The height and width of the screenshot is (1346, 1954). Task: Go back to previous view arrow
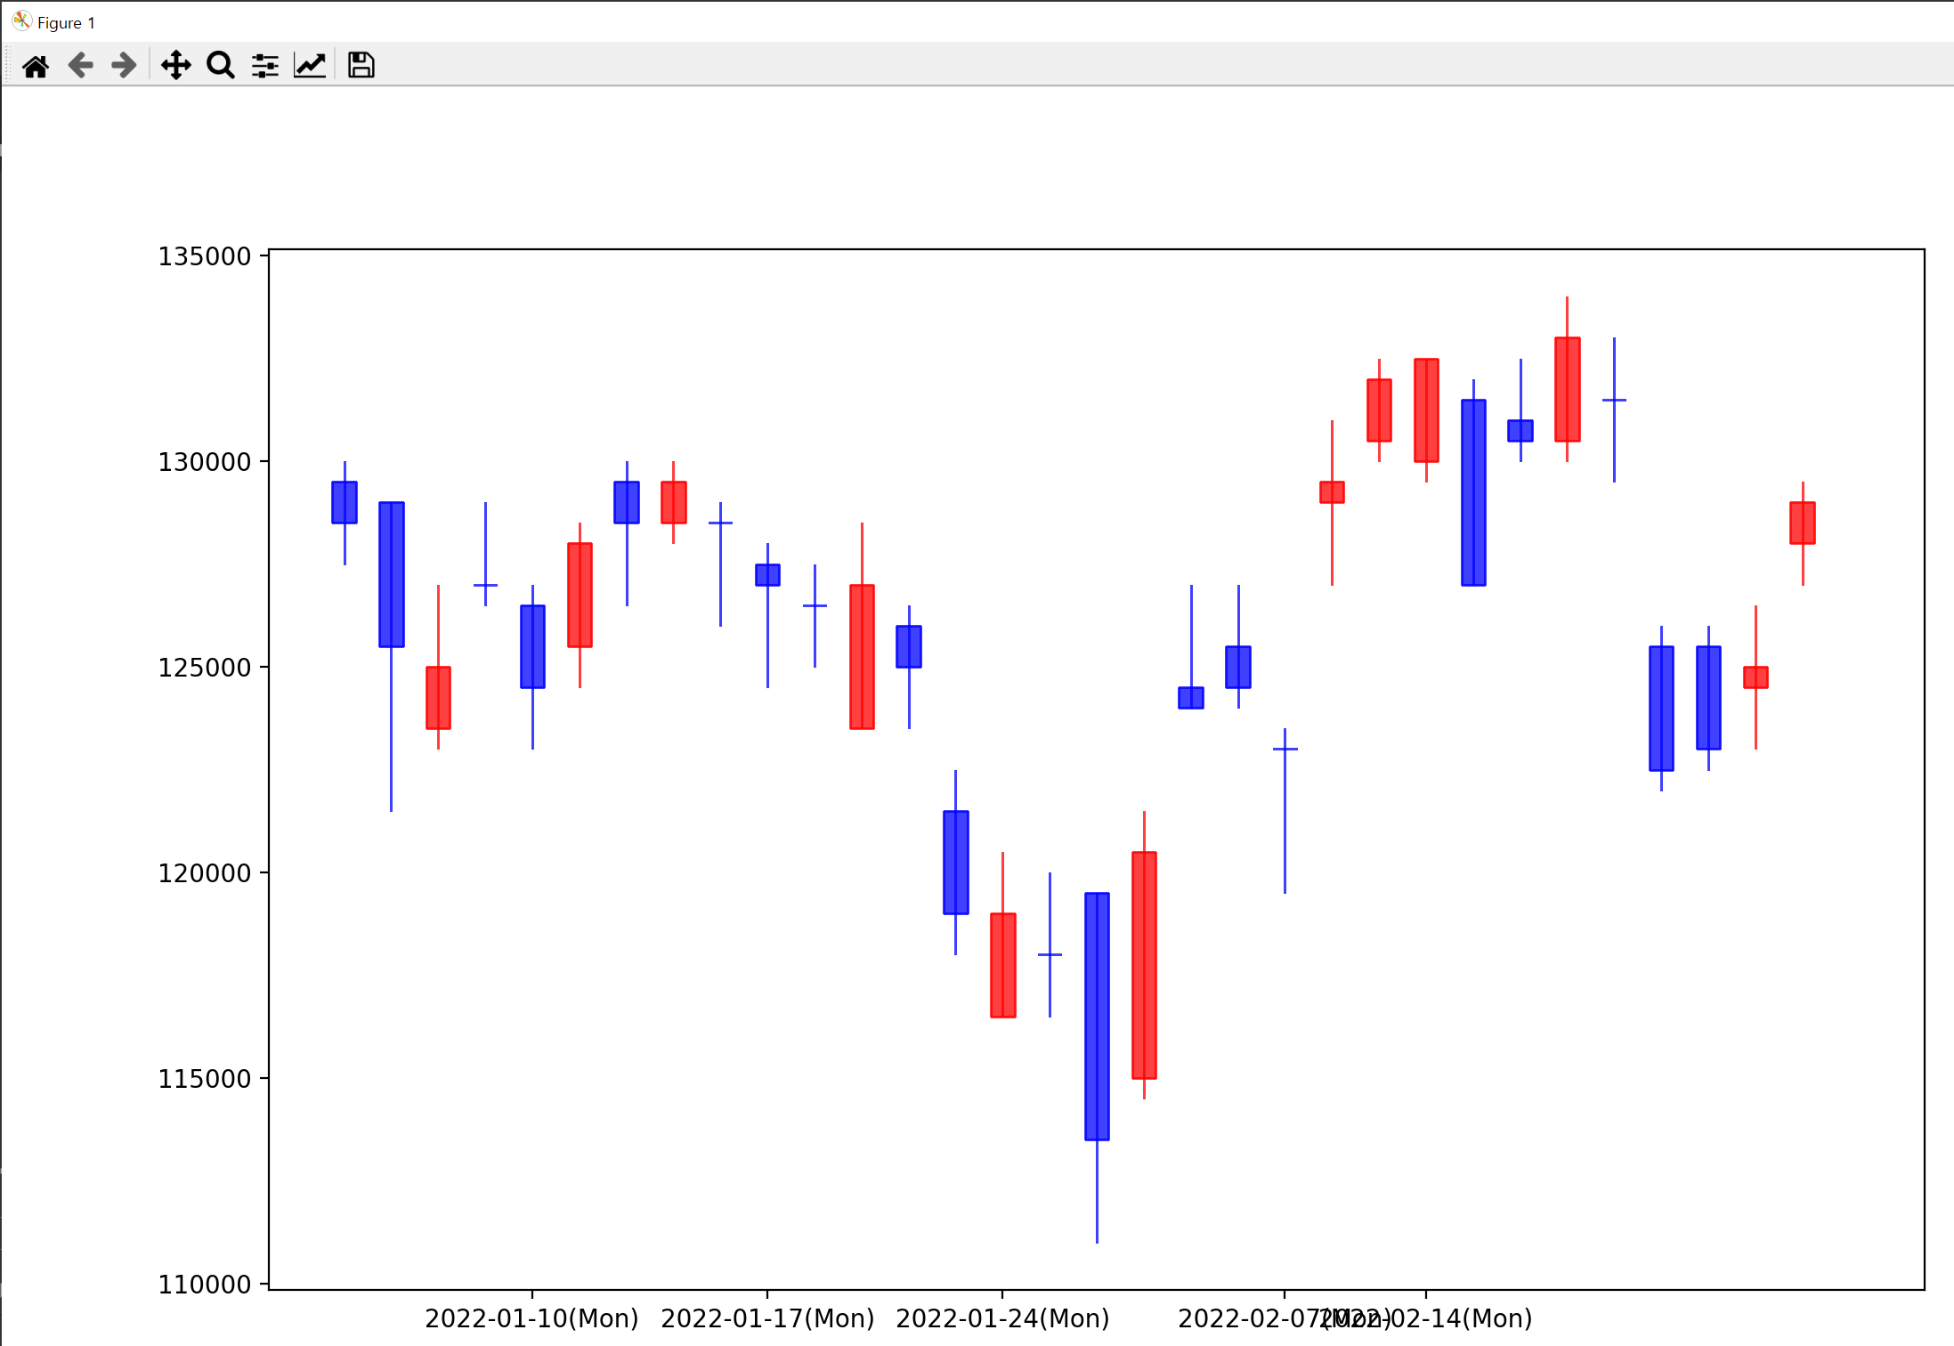click(x=80, y=66)
